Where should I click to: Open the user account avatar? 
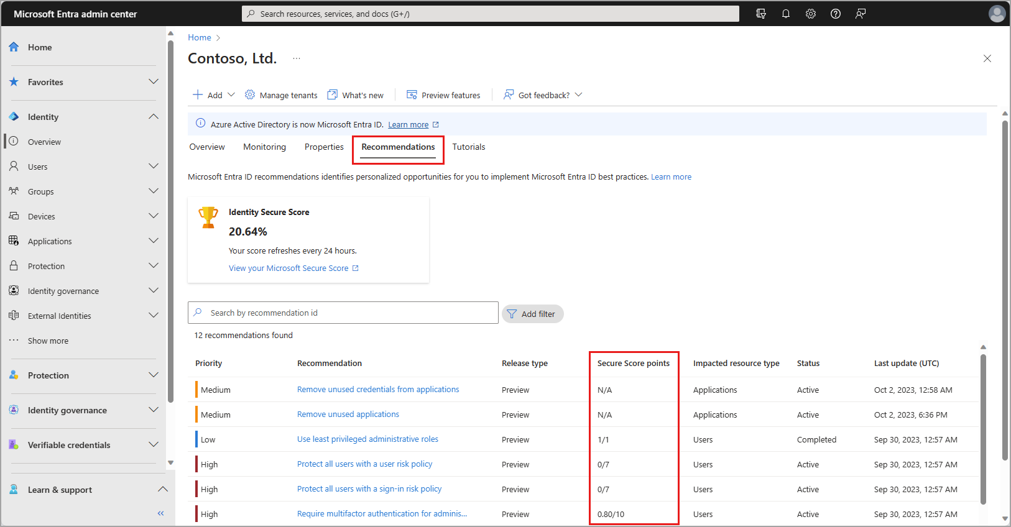997,14
